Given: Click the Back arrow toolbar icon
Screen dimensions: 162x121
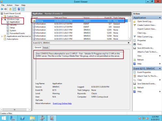Looking at the screenshot, I should 2,9.
